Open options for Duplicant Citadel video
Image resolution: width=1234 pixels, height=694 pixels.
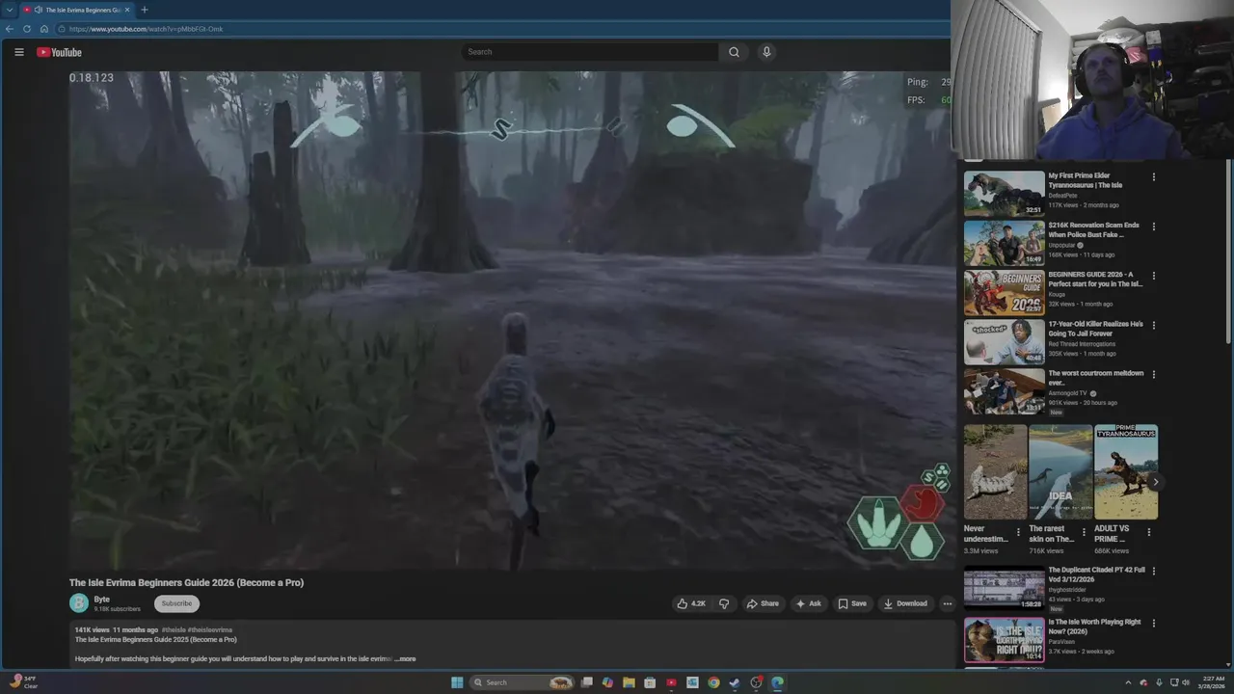[1153, 571]
